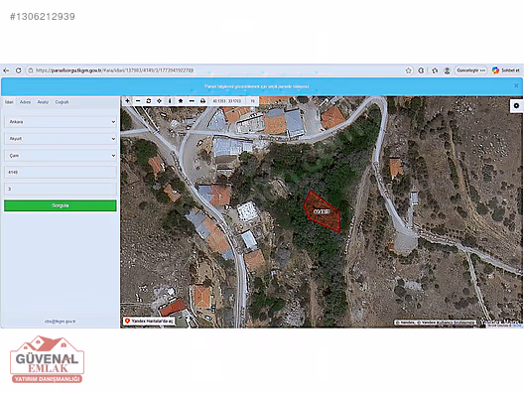This screenshot has height=393, width=524.
Task: Click the cbs@tkgm.gov.tr email link
Action: [61, 322]
